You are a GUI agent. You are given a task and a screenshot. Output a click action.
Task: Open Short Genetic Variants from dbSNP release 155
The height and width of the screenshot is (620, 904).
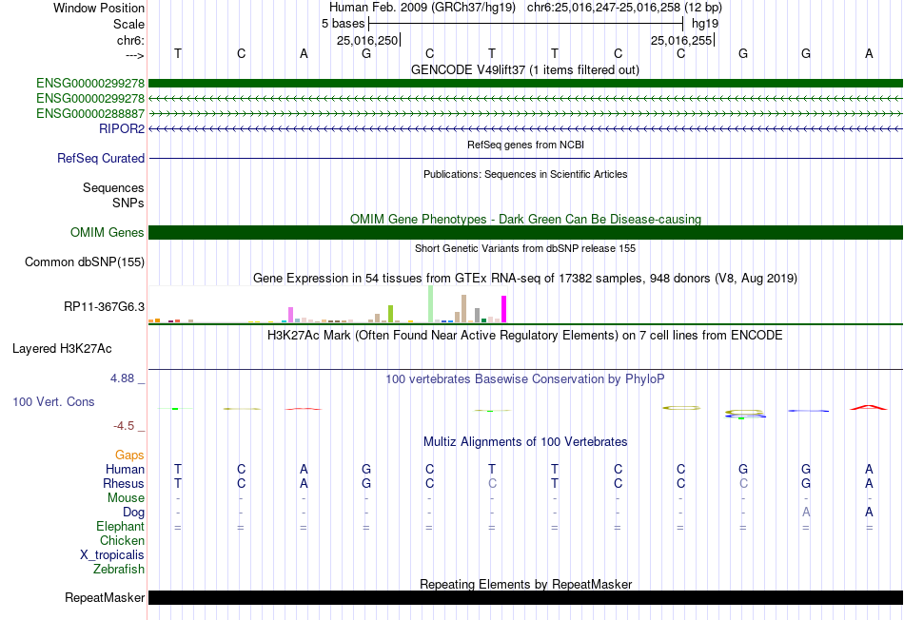coord(525,248)
